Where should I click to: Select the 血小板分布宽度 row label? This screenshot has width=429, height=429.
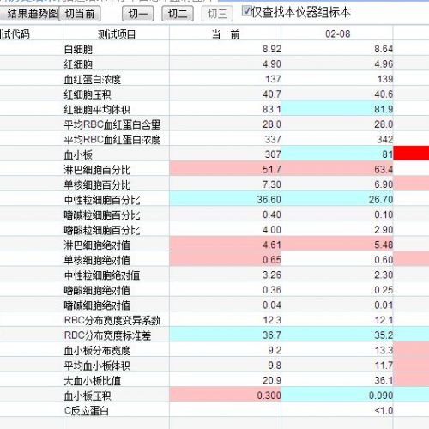pyautogui.click(x=97, y=351)
